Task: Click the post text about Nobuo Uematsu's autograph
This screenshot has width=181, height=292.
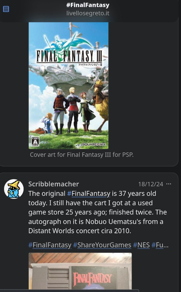Action: [98, 212]
